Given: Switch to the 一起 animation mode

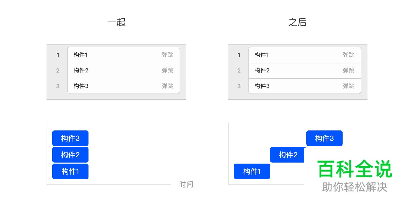Looking at the screenshot, I should pyautogui.click(x=116, y=23).
